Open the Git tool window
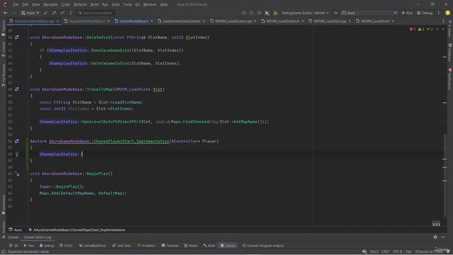This screenshot has height=255, width=453. tap(14, 246)
